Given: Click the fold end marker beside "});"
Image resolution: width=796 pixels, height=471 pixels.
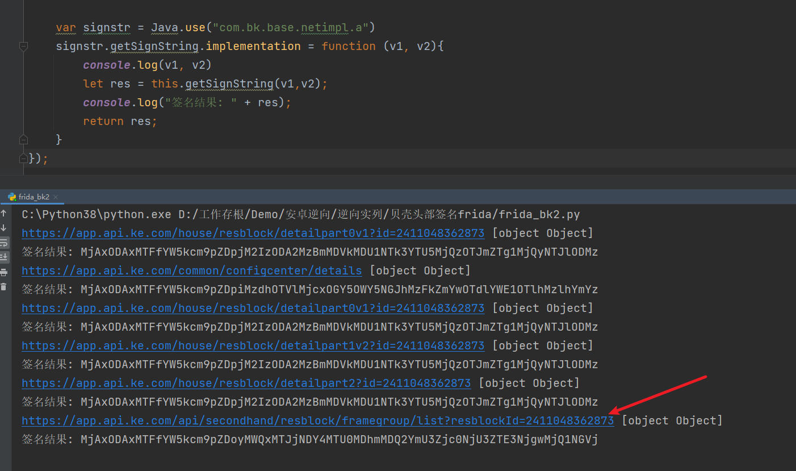Looking at the screenshot, I should (x=23, y=158).
